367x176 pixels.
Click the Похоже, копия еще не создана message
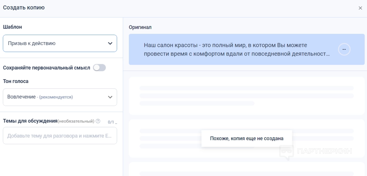pyautogui.click(x=247, y=138)
